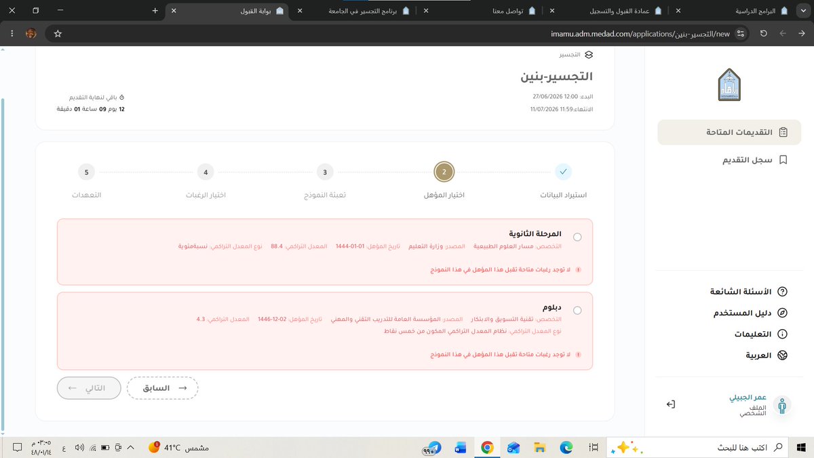
Task: Open Microsoft Edge from the taskbar
Action: click(x=566, y=448)
